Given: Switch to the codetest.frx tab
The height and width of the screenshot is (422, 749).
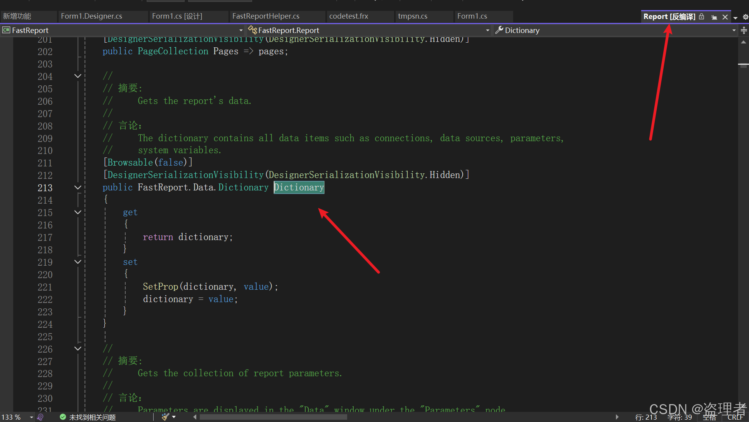Looking at the screenshot, I should pos(348,16).
